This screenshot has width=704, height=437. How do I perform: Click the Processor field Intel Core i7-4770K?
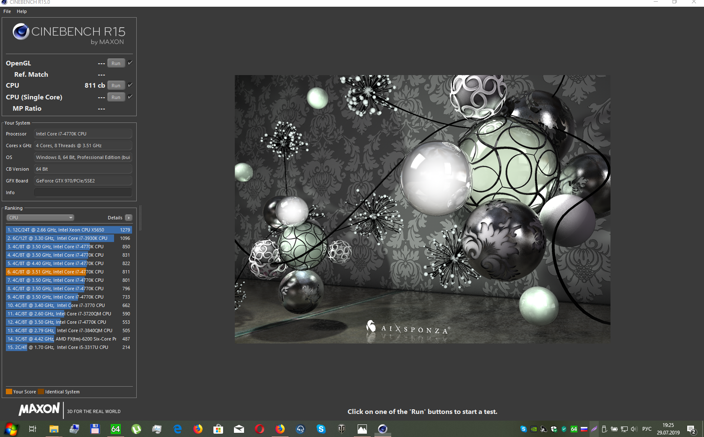tap(83, 134)
